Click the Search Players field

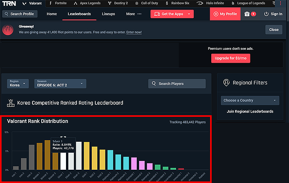[x=177, y=84]
